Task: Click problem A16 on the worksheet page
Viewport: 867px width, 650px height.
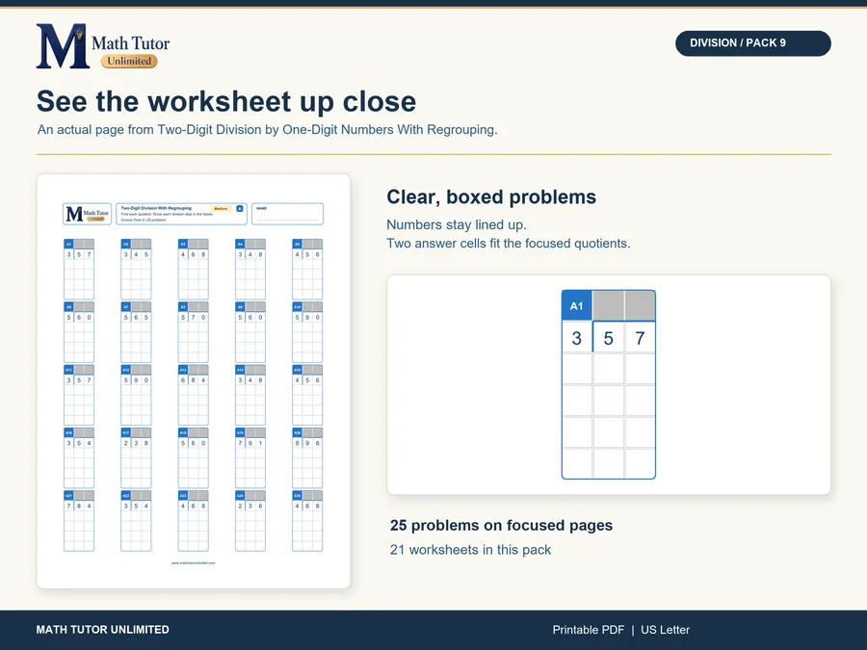Action: pyautogui.click(x=79, y=458)
